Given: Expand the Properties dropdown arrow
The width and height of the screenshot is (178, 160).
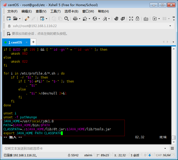Looking at the screenshot, I should (46, 19).
